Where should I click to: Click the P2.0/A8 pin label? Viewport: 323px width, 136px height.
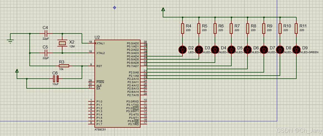coord(134,73)
